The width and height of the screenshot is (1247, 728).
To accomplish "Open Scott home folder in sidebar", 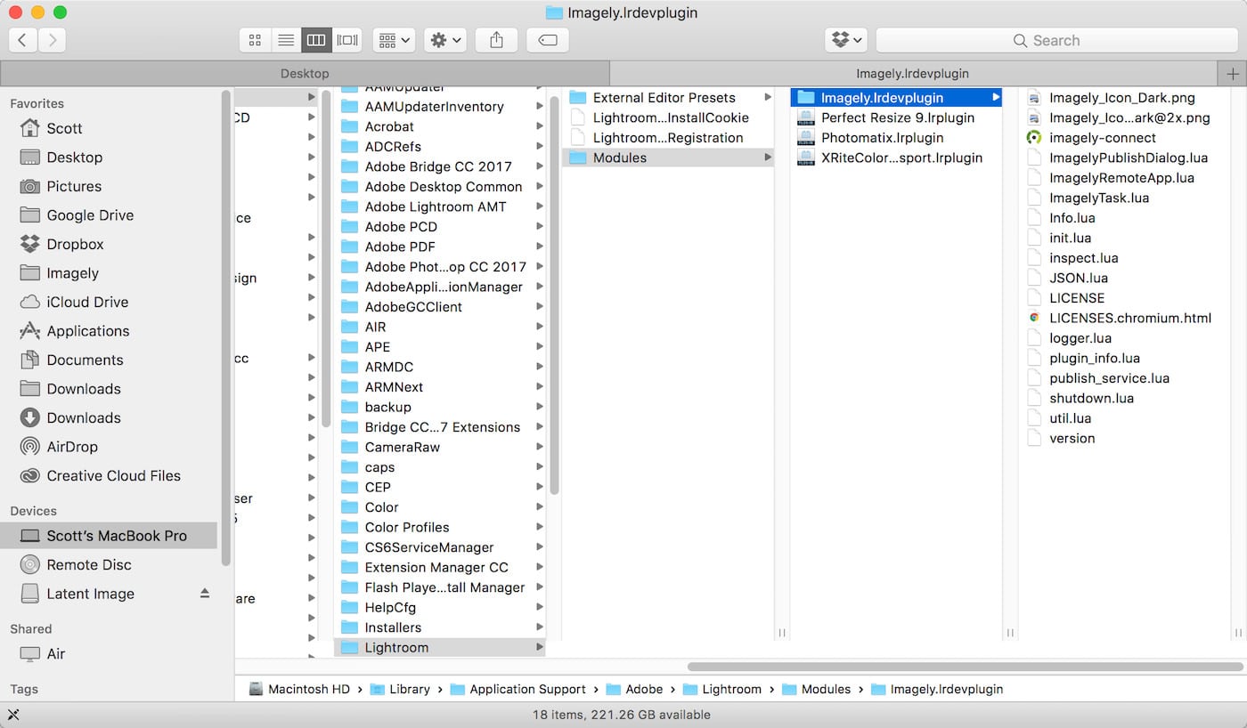I will [x=52, y=128].
